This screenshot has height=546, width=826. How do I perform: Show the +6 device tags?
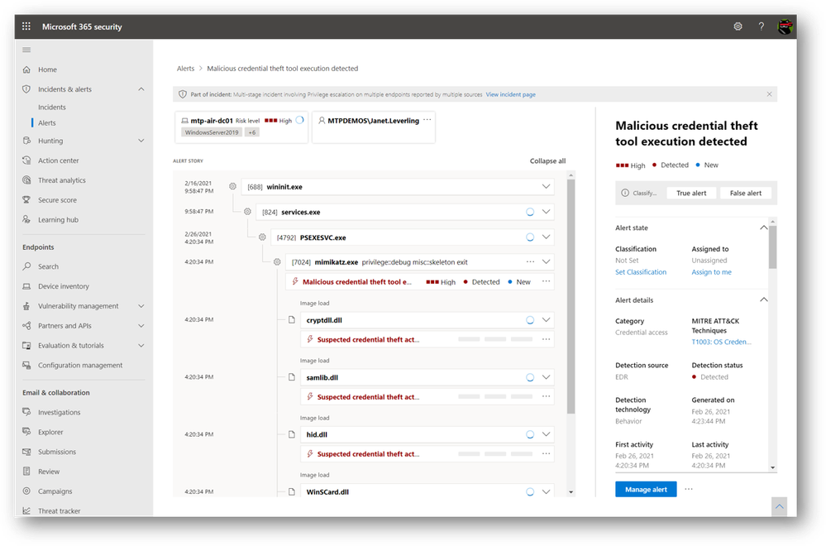(252, 132)
